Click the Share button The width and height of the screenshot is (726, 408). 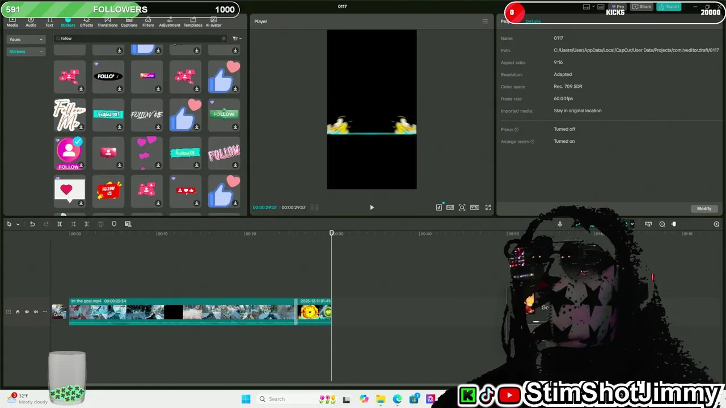(x=642, y=7)
